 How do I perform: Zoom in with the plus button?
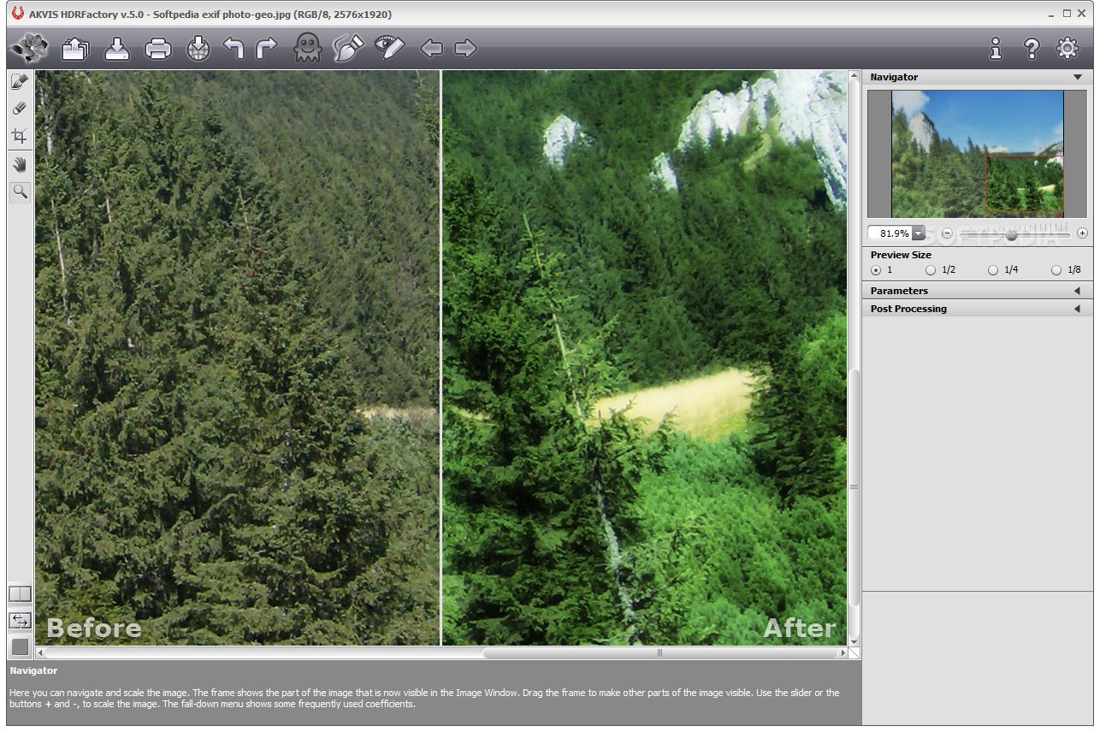(1082, 233)
